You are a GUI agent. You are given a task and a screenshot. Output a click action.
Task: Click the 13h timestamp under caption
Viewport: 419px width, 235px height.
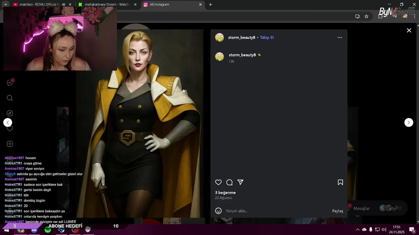(x=231, y=61)
